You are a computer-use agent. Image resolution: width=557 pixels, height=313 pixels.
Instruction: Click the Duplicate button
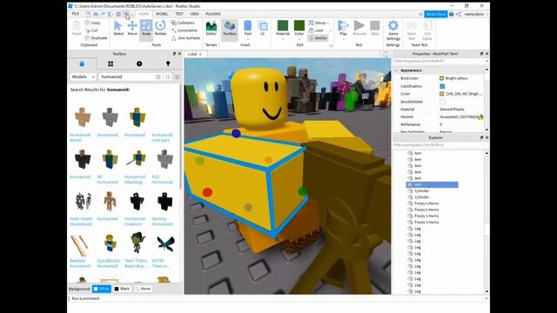[x=97, y=38]
